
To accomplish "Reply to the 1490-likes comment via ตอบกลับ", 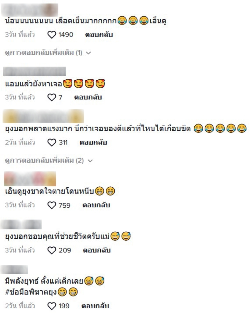I will [x=99, y=35].
